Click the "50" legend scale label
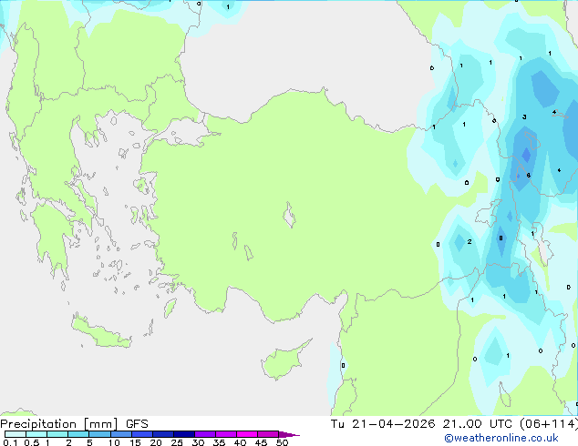The width and height of the screenshot is (578, 446). coord(282,442)
